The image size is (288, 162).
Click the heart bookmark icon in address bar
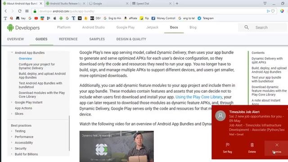tap(273, 11)
